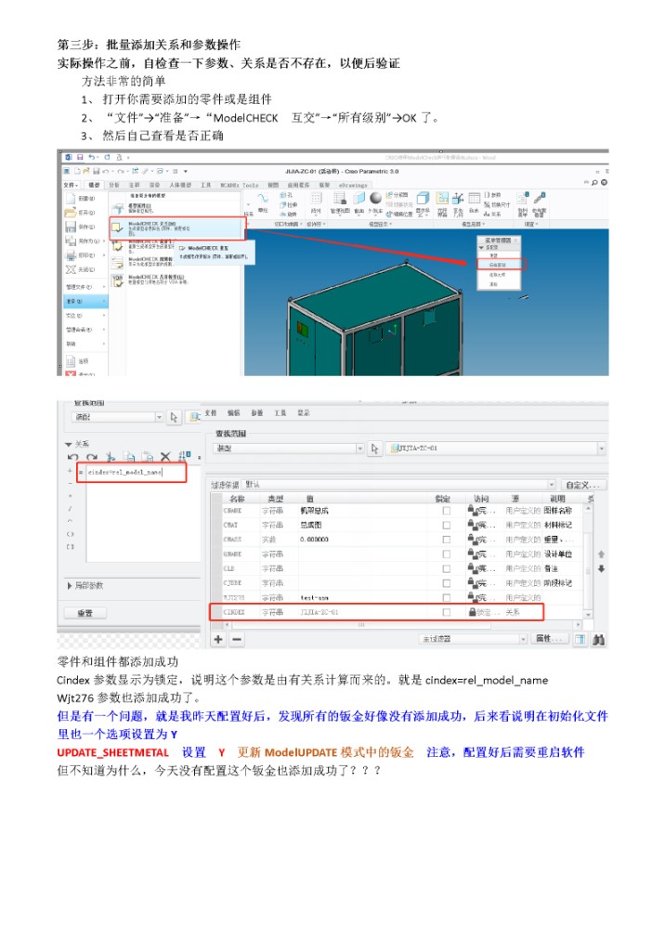Toggle 指定 checkbox for test-asm row
This screenshot has width=652, height=951.
[x=447, y=598]
